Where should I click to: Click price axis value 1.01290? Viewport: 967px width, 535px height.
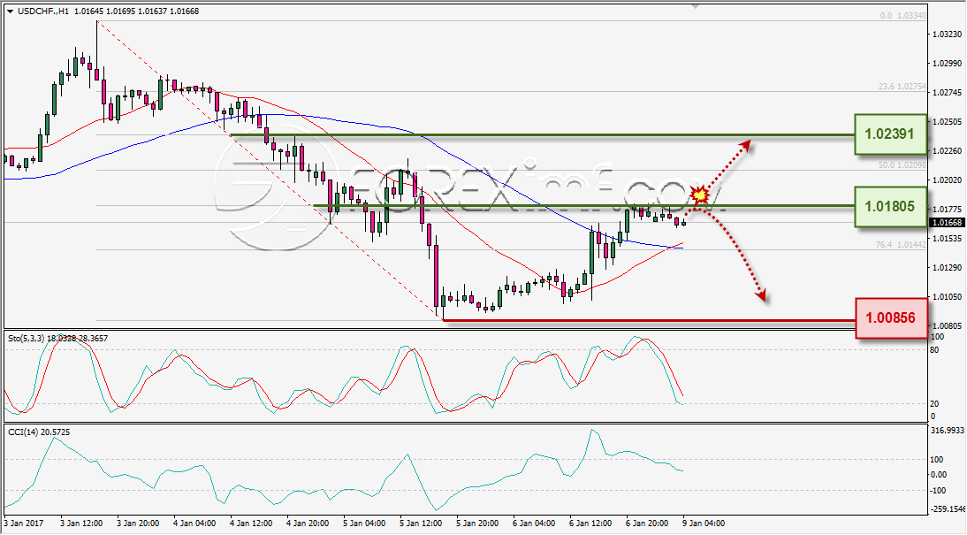(x=947, y=268)
